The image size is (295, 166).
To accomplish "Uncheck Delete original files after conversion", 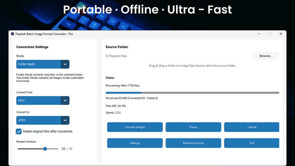I will (x=18, y=131).
